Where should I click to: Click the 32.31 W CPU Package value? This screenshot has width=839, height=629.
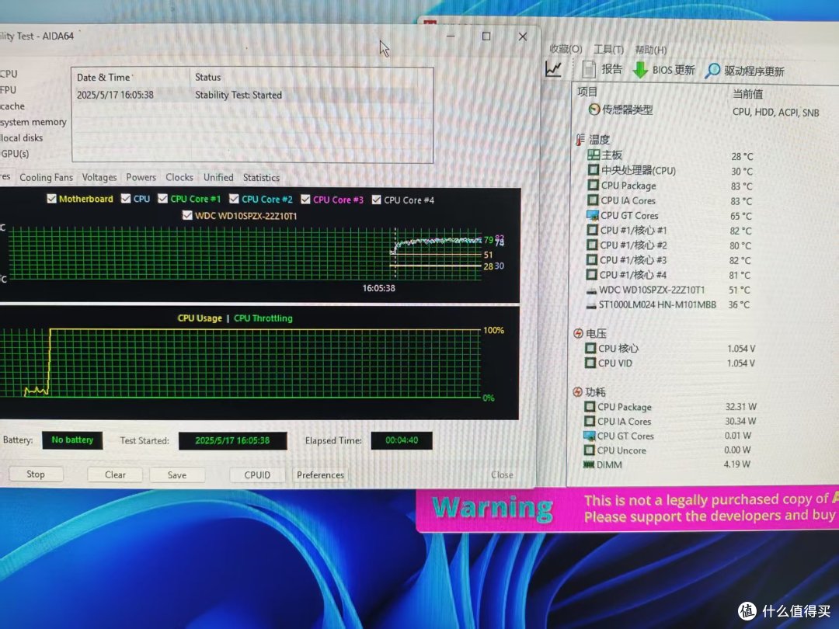tap(740, 406)
